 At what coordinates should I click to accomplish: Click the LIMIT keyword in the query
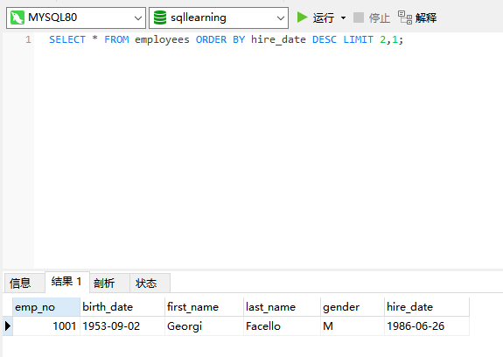(359, 39)
